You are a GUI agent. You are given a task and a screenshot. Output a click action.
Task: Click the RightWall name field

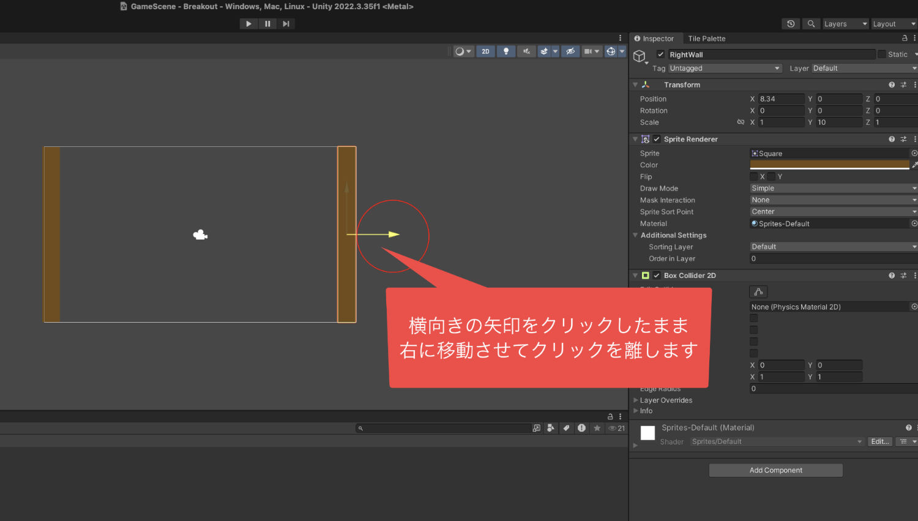click(x=771, y=54)
